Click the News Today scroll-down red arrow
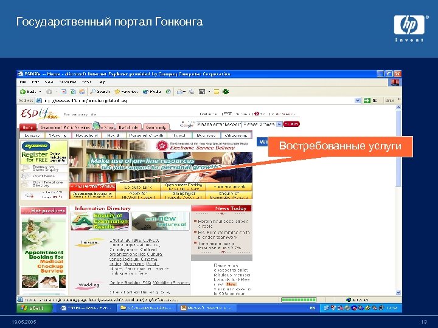The height and width of the screenshot is (328, 438). coord(223,252)
